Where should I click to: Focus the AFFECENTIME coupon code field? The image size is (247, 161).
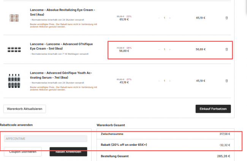(46, 139)
